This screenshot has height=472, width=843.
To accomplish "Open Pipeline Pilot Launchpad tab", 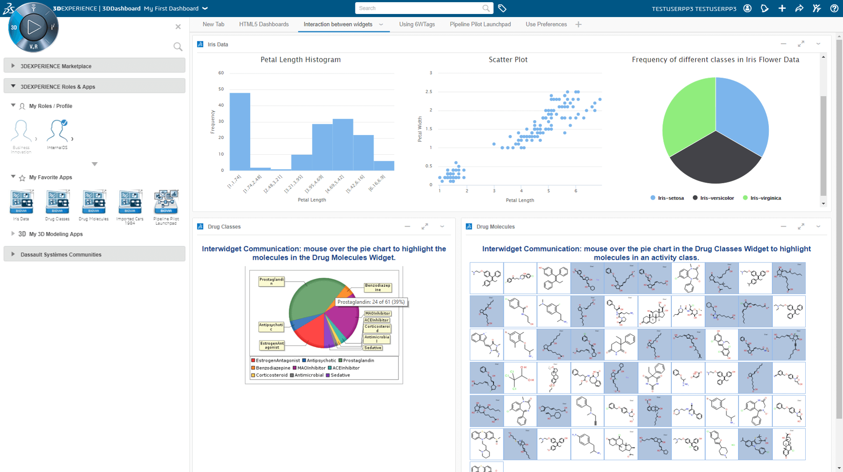I will pos(480,25).
